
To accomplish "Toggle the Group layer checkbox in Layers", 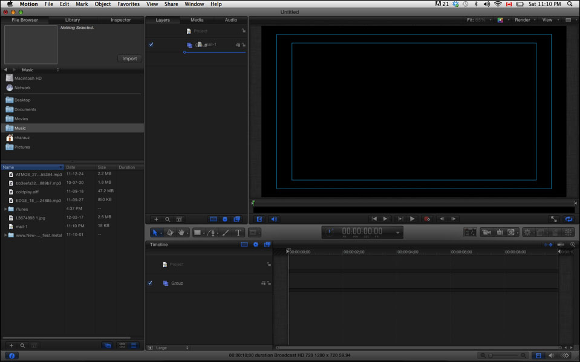I will click(x=151, y=45).
